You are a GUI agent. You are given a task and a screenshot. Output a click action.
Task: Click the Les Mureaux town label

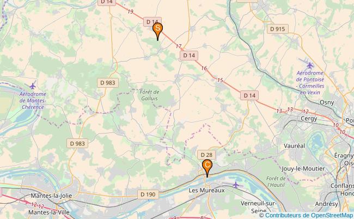(206, 190)
